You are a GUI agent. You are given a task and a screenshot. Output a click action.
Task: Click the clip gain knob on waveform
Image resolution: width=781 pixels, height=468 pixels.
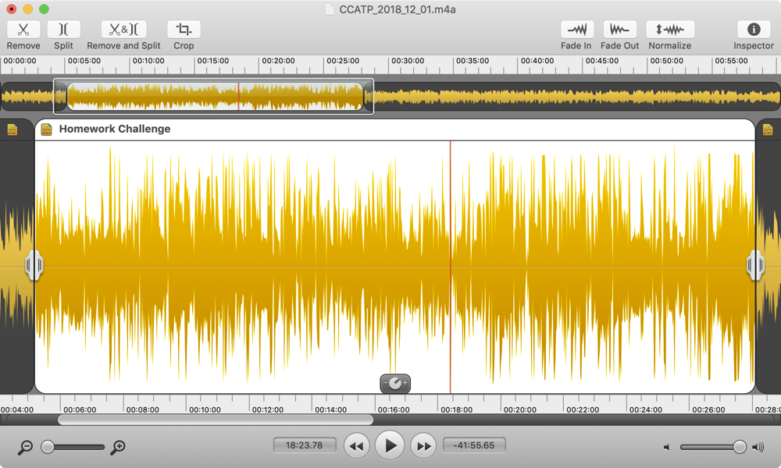[395, 383]
